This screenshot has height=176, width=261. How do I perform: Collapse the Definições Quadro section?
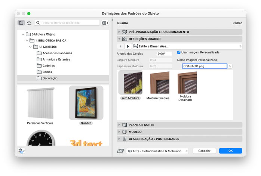click(119, 39)
